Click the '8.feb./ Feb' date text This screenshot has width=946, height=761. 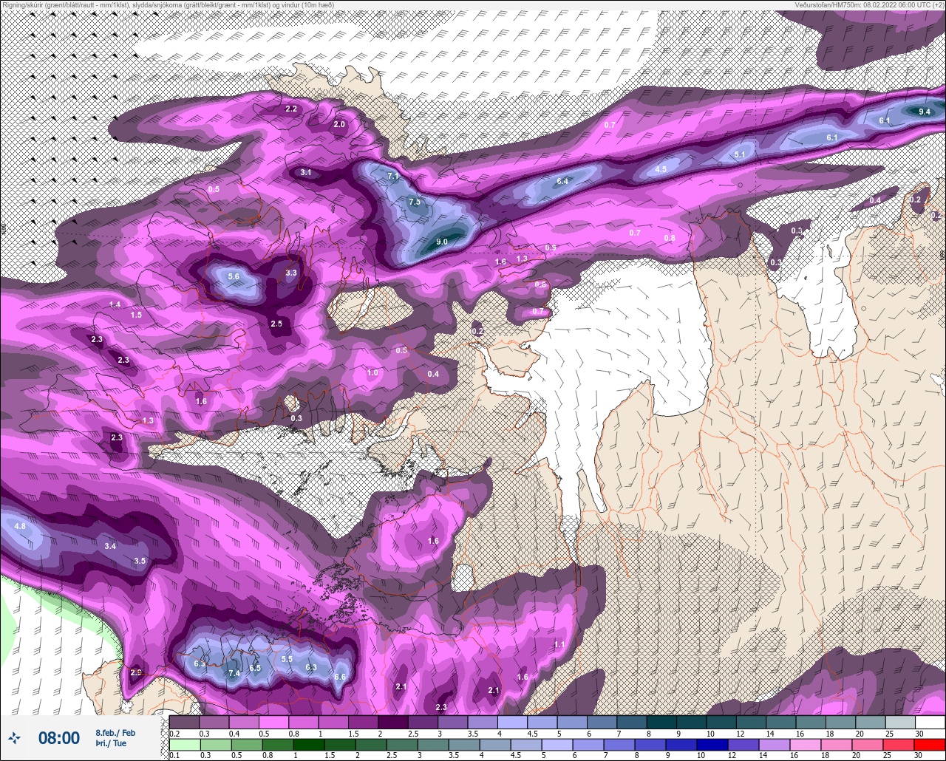(x=115, y=732)
